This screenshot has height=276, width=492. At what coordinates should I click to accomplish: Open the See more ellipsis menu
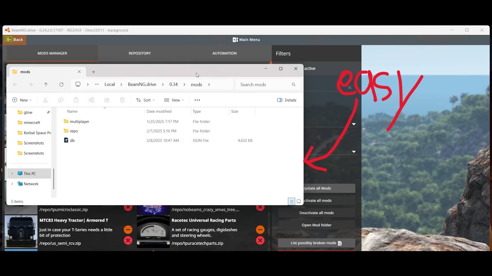click(x=197, y=100)
